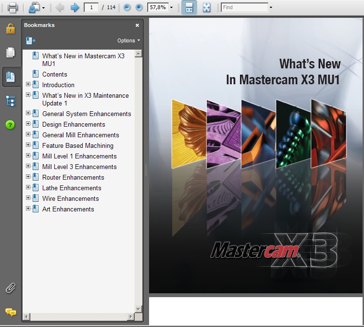Select Lathe Enhancements bookmark
Screen dimensions: 364x327
pos(72,188)
